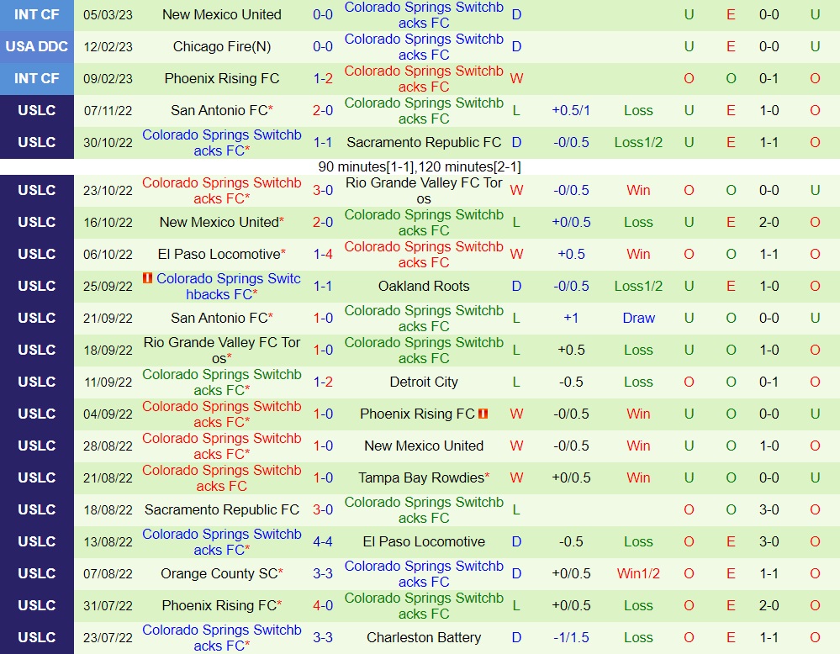
Task: Open New Mexico United in the 05/03/23 match
Action: coord(222,14)
